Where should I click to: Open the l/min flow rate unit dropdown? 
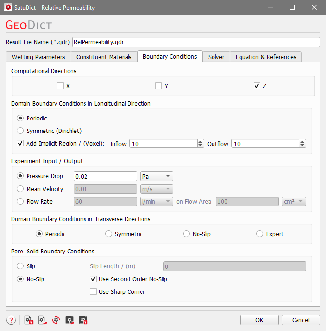pyautogui.click(x=156, y=201)
